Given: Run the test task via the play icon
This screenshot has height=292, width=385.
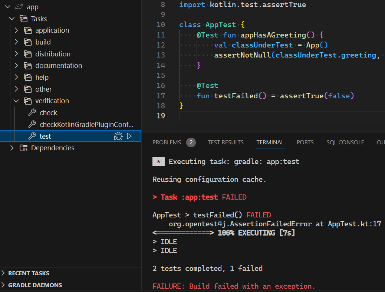Looking at the screenshot, I should (x=129, y=136).
